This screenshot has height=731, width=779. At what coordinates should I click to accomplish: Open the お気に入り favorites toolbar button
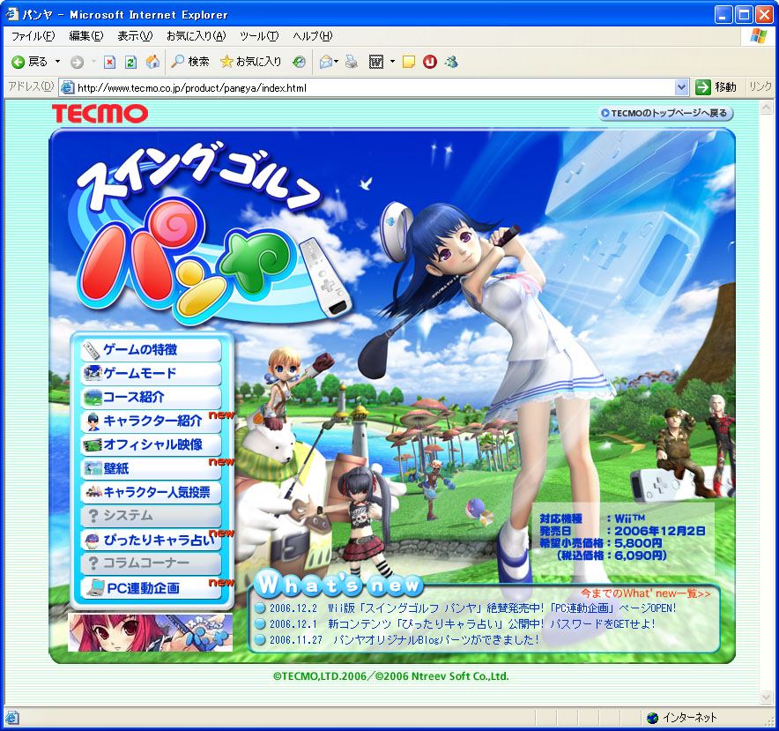tap(250, 62)
